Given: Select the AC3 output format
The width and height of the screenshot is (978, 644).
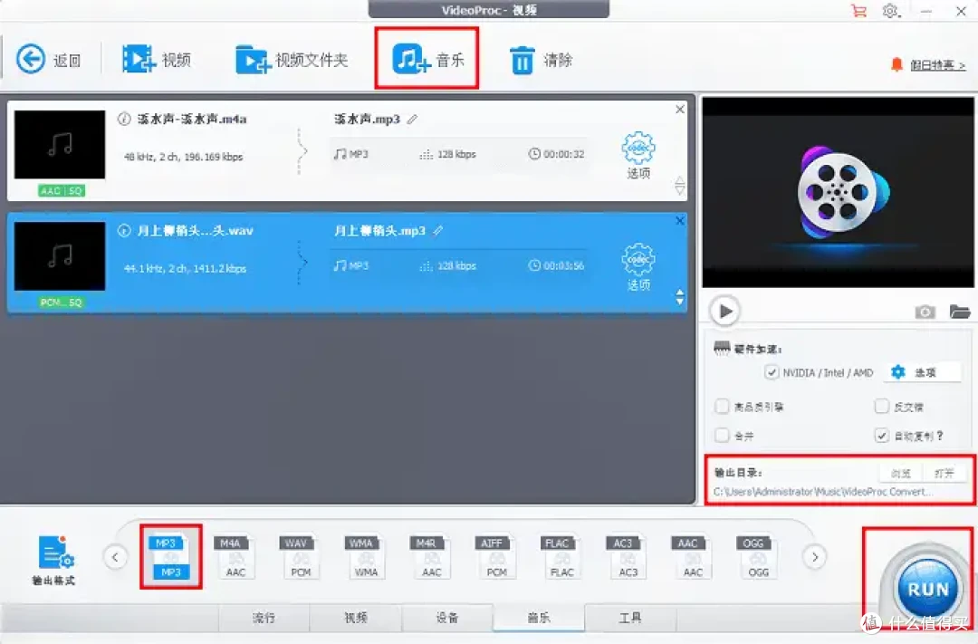Looking at the screenshot, I should (x=628, y=557).
